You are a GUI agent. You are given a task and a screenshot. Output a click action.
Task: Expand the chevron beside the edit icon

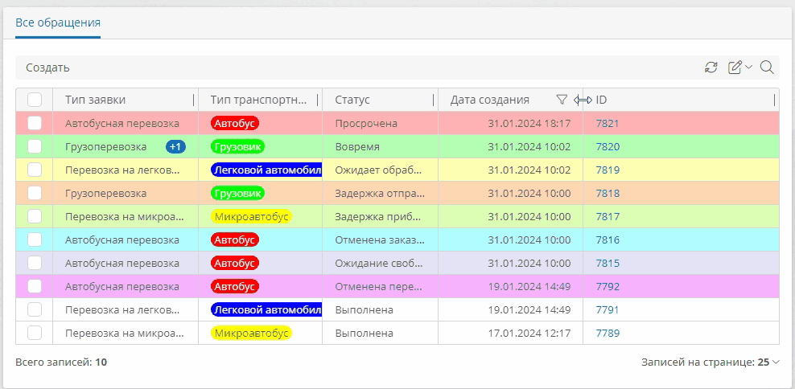click(x=749, y=68)
